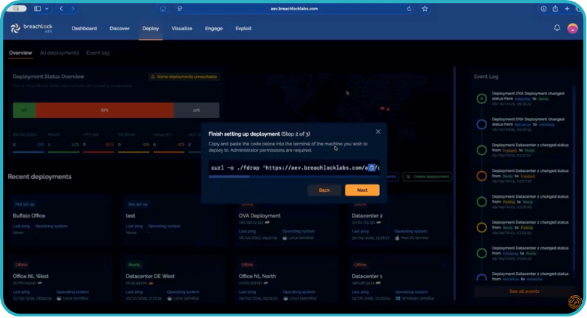Click the Offline badge on Office NL West
Screen dimensions: 587x318
coord(21,265)
